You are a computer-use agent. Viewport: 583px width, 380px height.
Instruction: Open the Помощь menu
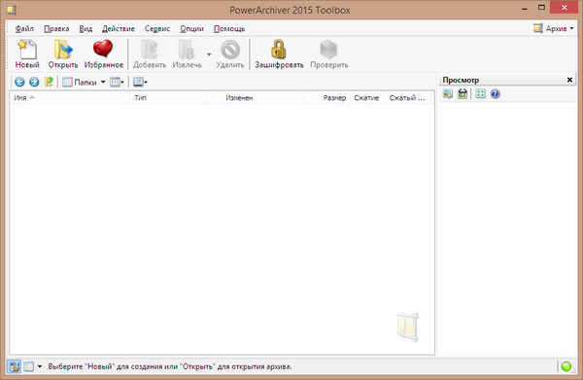click(x=229, y=28)
